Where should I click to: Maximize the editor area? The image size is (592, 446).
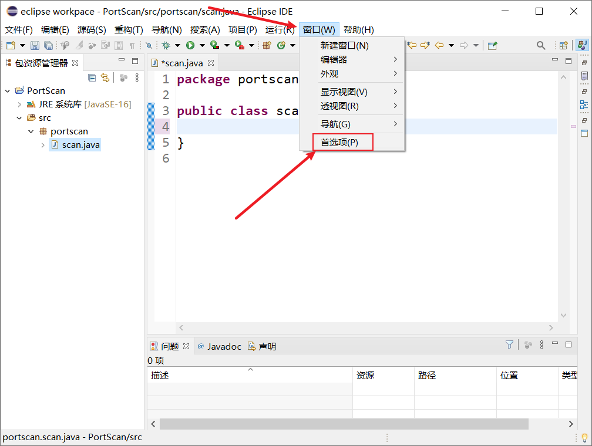pos(569,61)
